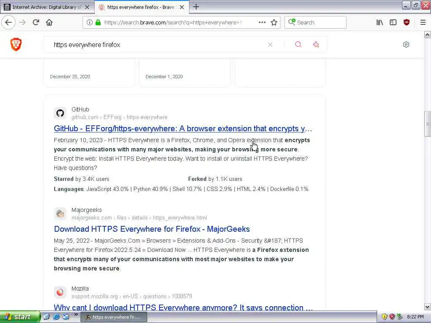Open the Firefox hamburger menu

423,22
